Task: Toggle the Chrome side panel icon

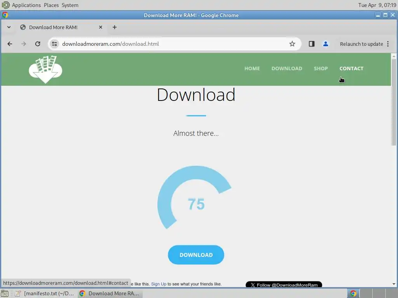Action: pyautogui.click(x=311, y=44)
